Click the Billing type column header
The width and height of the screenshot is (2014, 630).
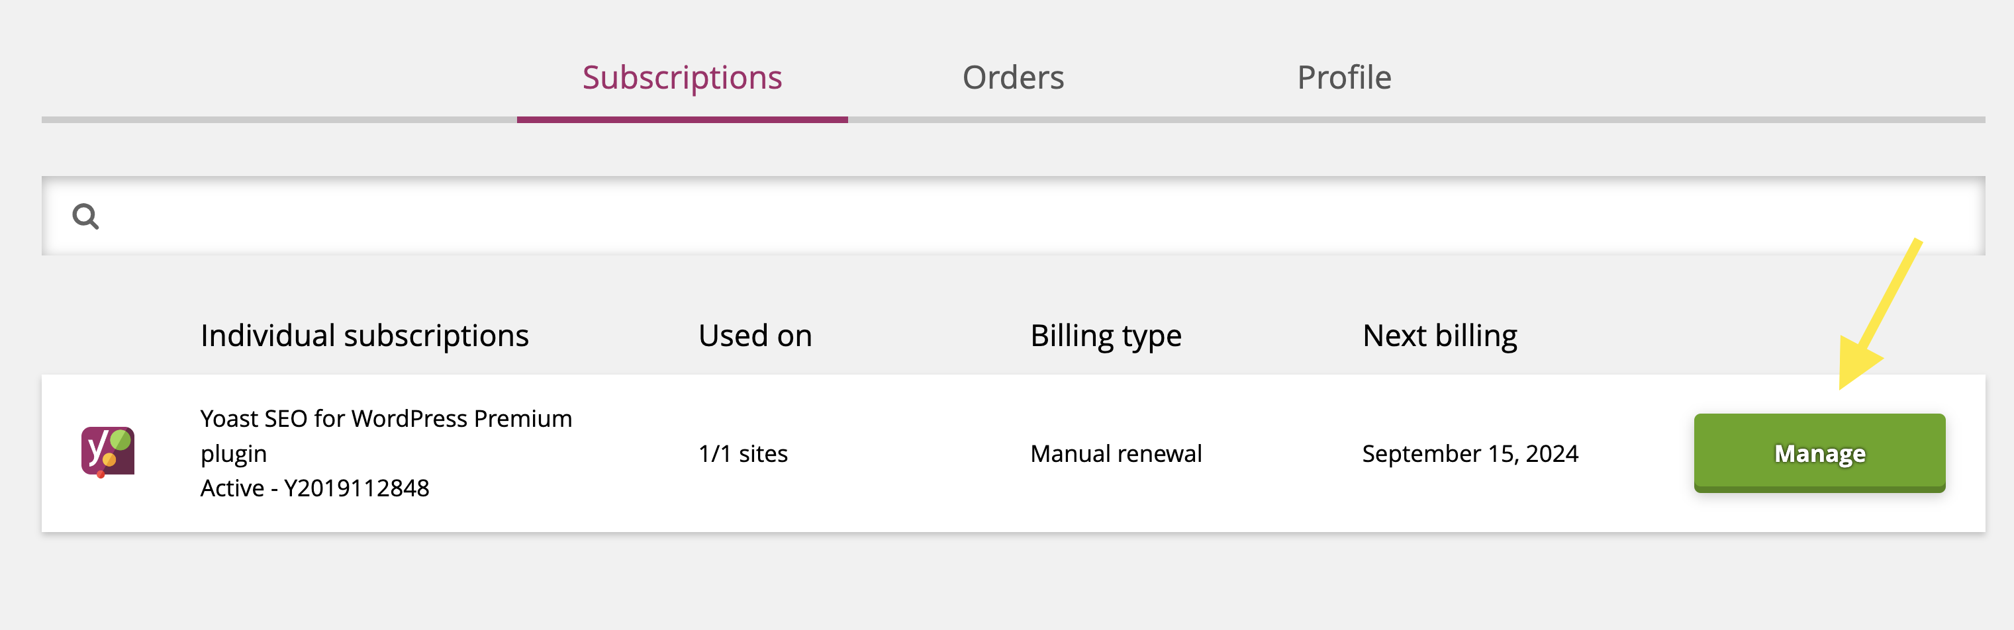(x=1106, y=336)
